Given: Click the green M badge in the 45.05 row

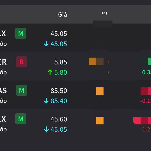Looking at the screenshot, I should click(21, 33).
